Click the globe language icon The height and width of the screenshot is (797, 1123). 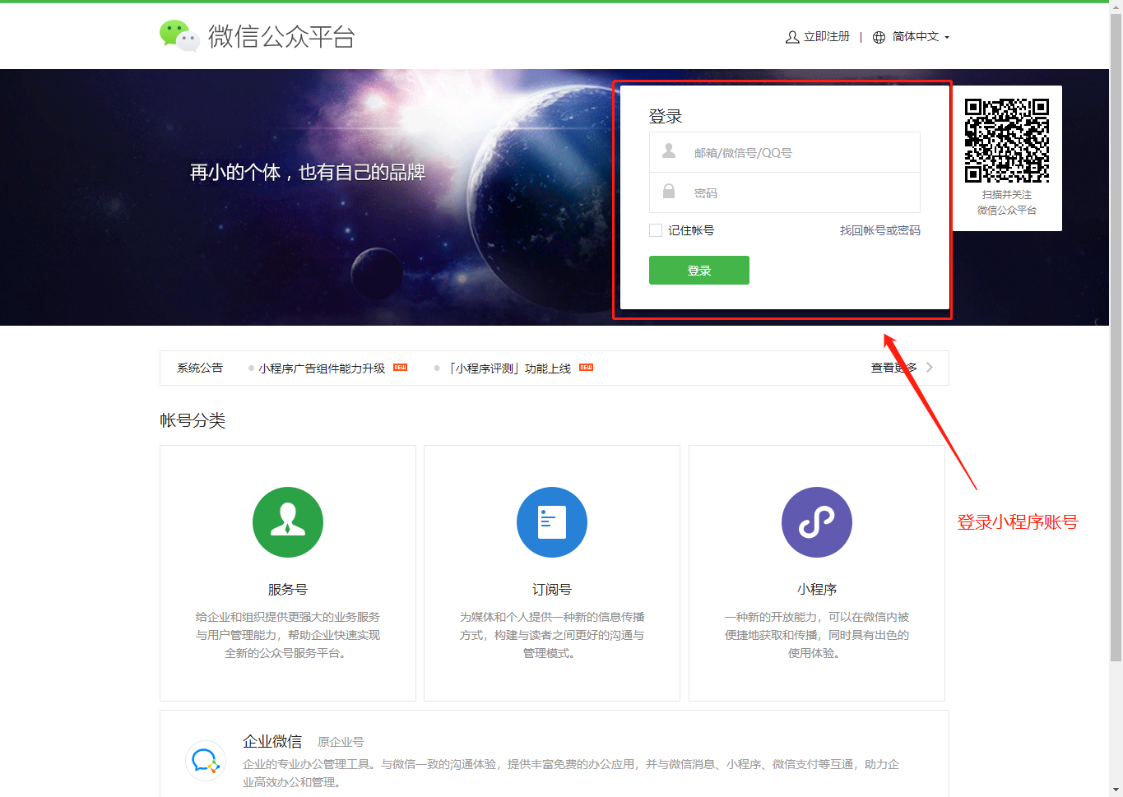click(x=879, y=37)
